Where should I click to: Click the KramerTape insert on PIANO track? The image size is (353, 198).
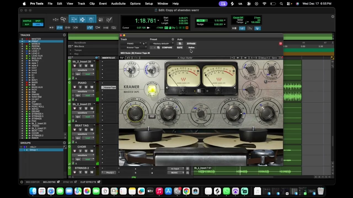(109, 87)
